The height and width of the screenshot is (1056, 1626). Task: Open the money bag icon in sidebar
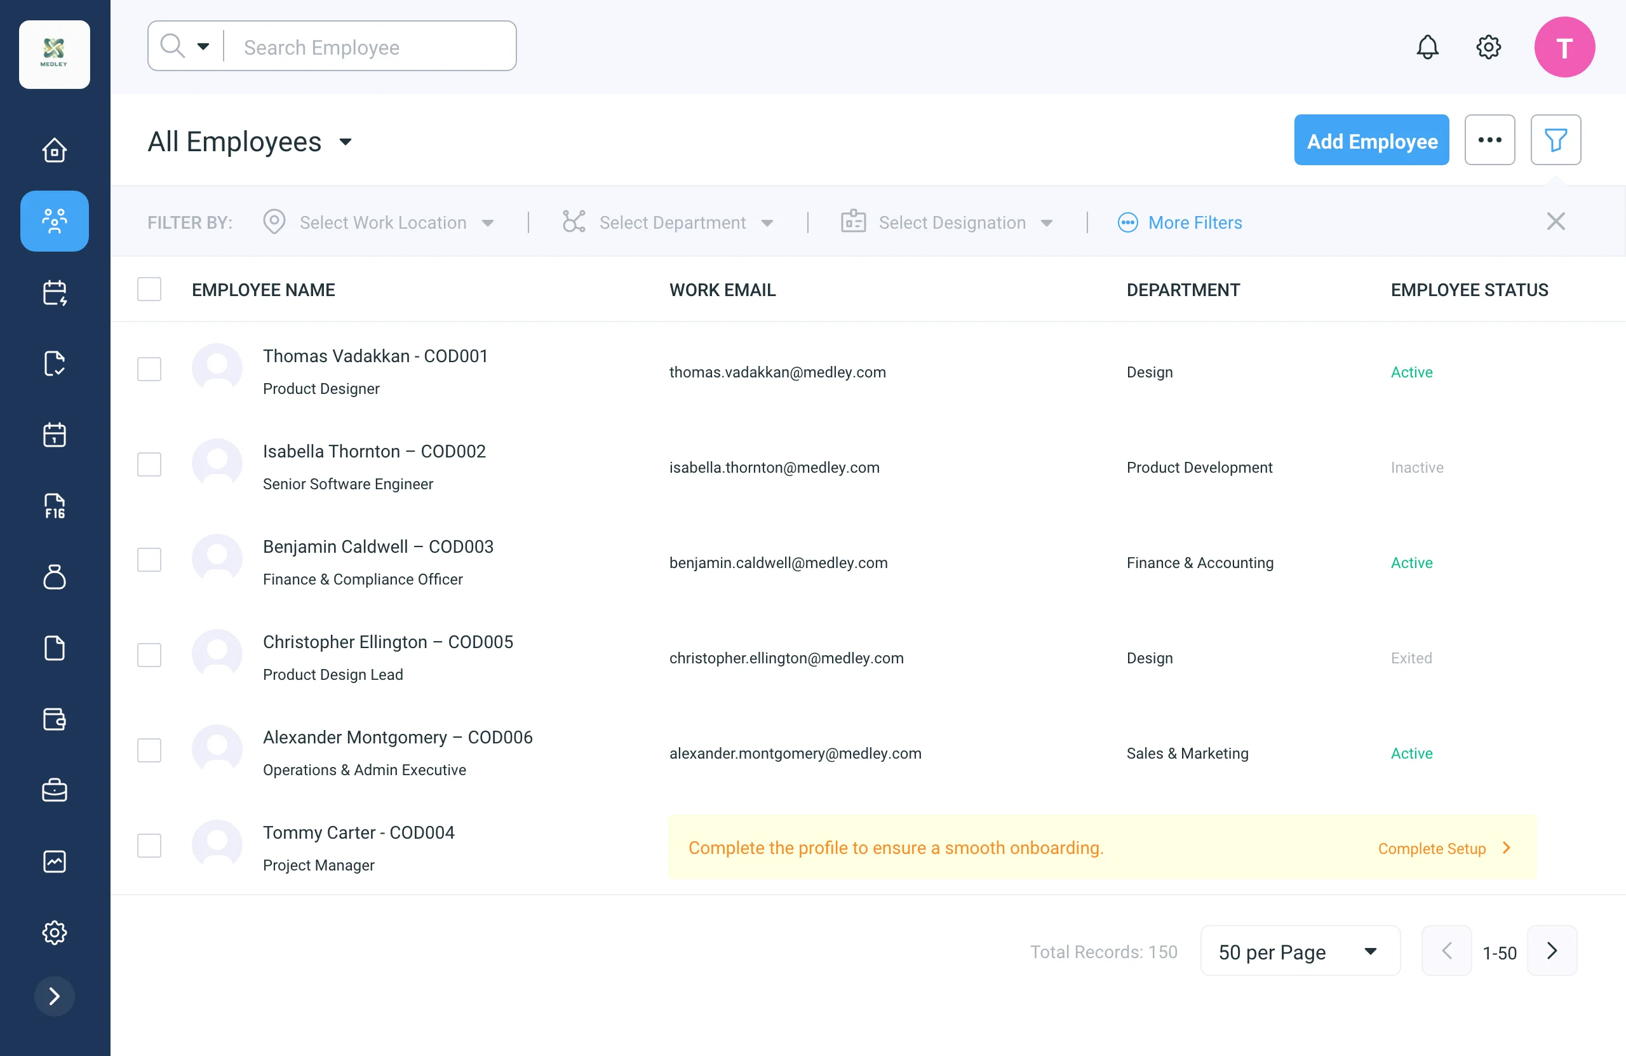(54, 577)
